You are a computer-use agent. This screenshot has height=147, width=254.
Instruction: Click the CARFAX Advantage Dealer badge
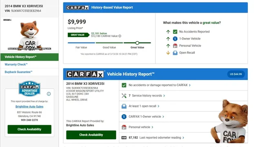[29, 89]
